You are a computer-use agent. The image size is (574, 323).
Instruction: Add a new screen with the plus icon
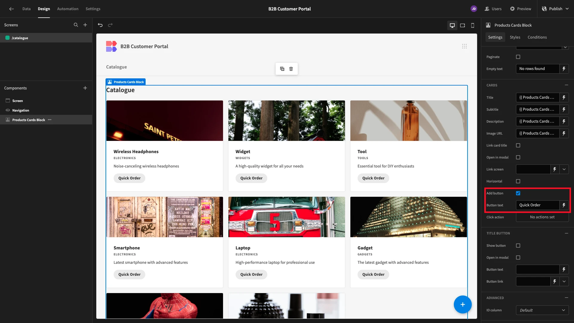coord(85,25)
